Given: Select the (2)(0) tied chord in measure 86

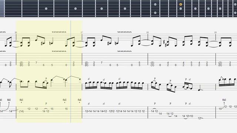Looking at the screenshot, I should (21, 64).
